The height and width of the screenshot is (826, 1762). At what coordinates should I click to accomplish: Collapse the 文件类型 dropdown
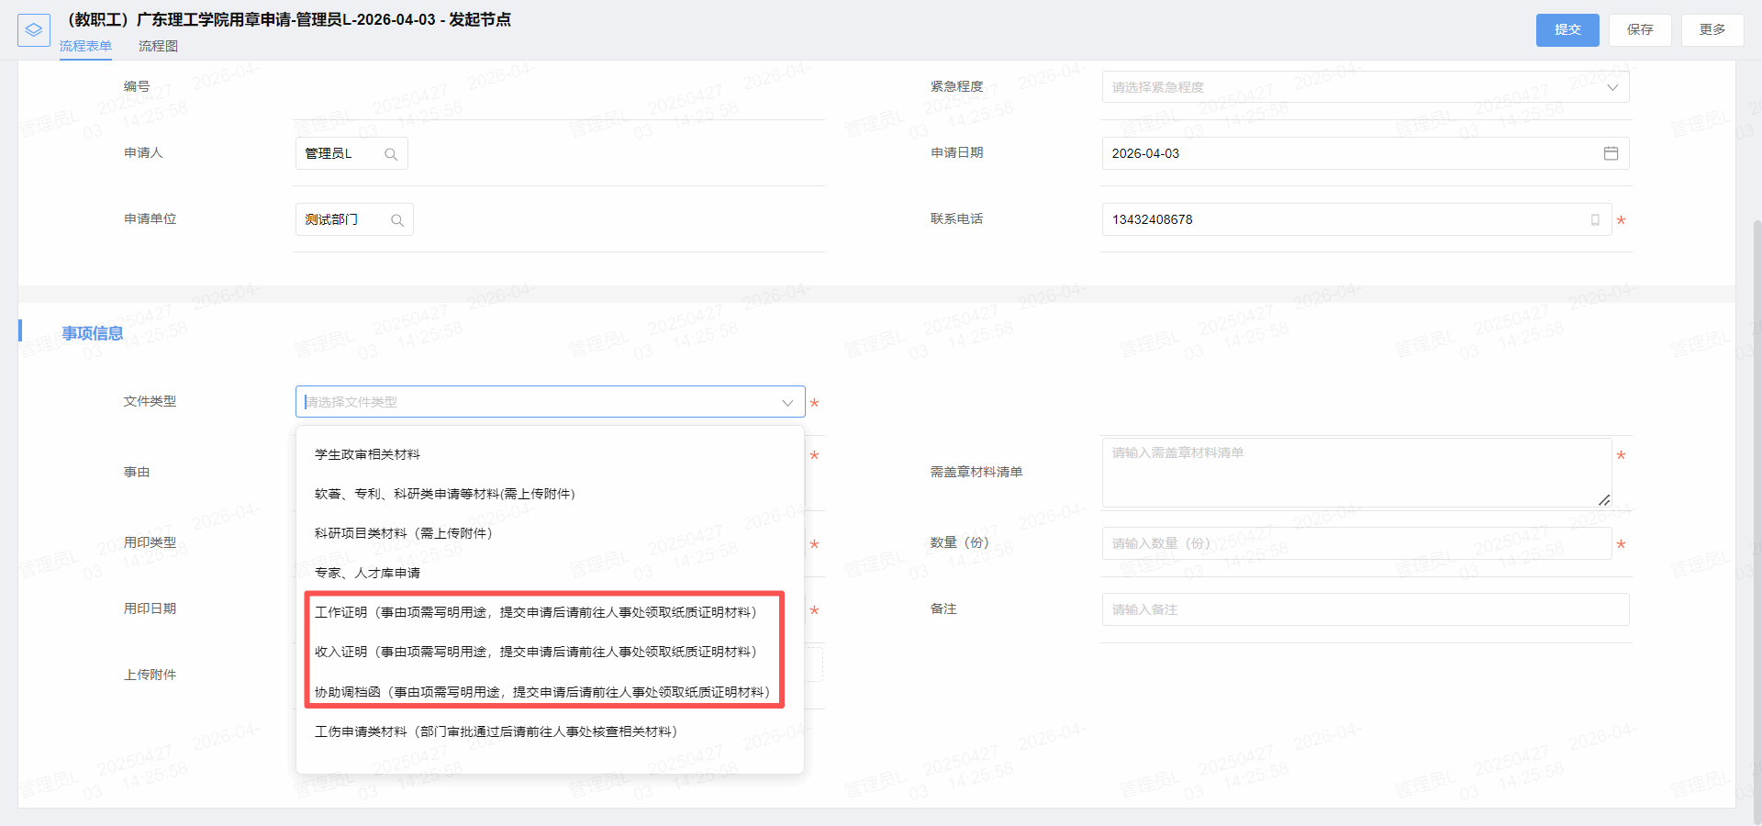[787, 402]
